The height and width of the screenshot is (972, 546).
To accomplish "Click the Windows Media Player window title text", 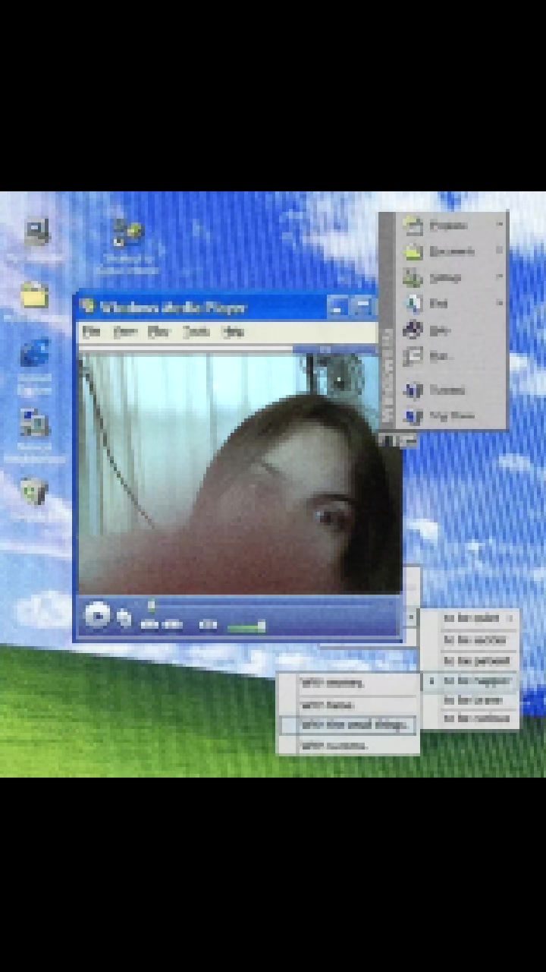I will [174, 308].
